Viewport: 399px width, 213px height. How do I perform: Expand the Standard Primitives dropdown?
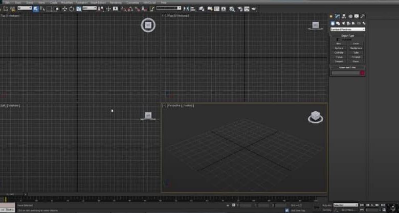coord(348,30)
